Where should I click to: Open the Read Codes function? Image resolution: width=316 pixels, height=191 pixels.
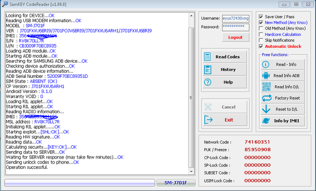tap(225, 57)
